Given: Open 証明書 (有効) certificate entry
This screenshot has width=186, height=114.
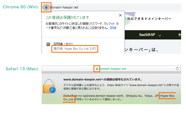Looking at the screenshot, I should pyautogui.click(x=63, y=44).
